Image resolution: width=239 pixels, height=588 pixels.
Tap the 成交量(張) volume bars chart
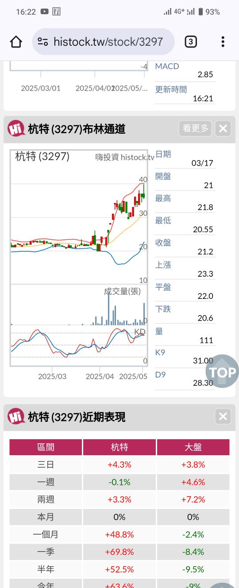pyautogui.click(x=79, y=305)
